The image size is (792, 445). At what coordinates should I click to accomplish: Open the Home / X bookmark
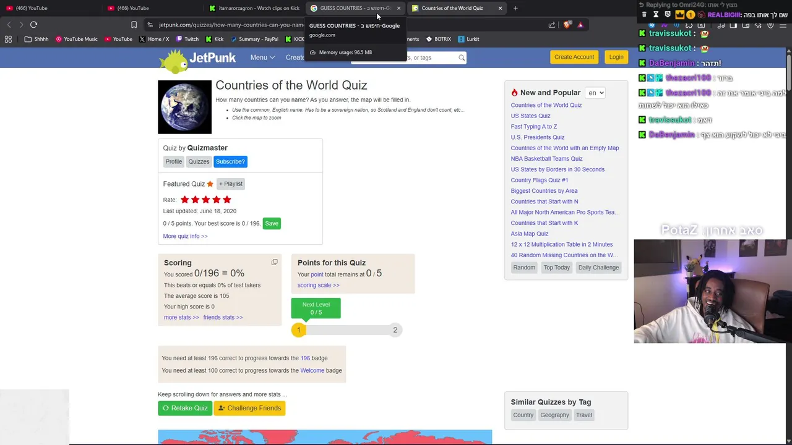[154, 39]
